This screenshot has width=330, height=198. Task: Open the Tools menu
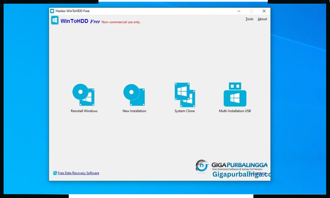(x=249, y=19)
